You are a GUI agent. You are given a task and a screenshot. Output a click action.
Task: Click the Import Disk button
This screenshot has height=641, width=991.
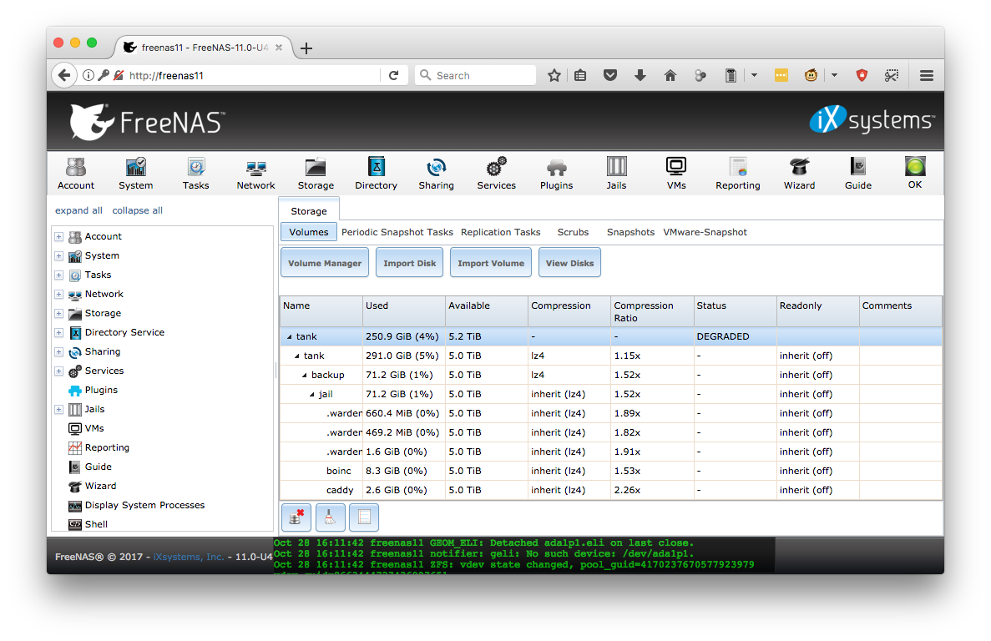(410, 263)
